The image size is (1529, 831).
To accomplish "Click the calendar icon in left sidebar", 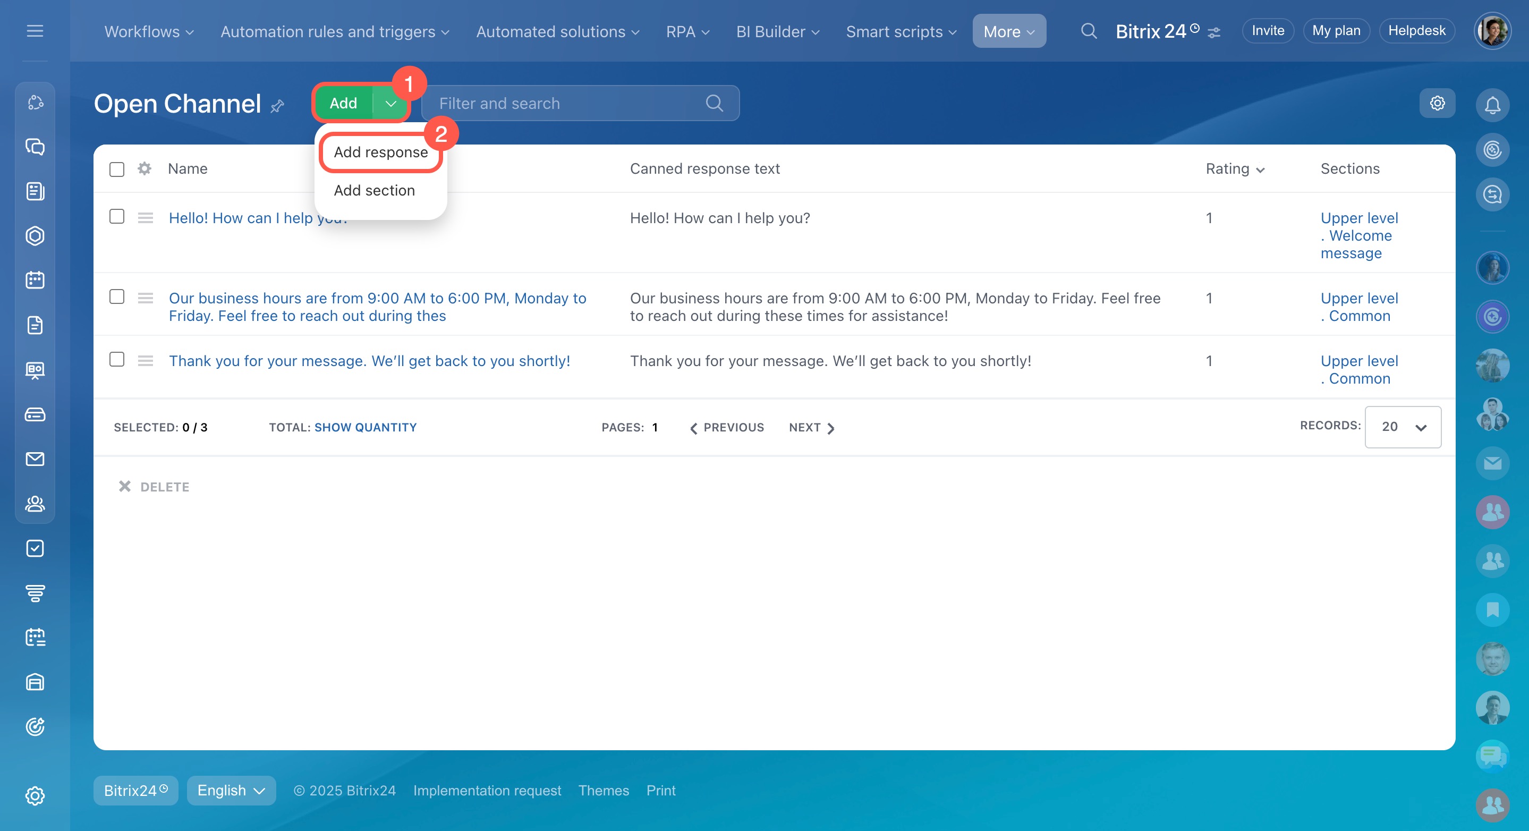I will [35, 280].
